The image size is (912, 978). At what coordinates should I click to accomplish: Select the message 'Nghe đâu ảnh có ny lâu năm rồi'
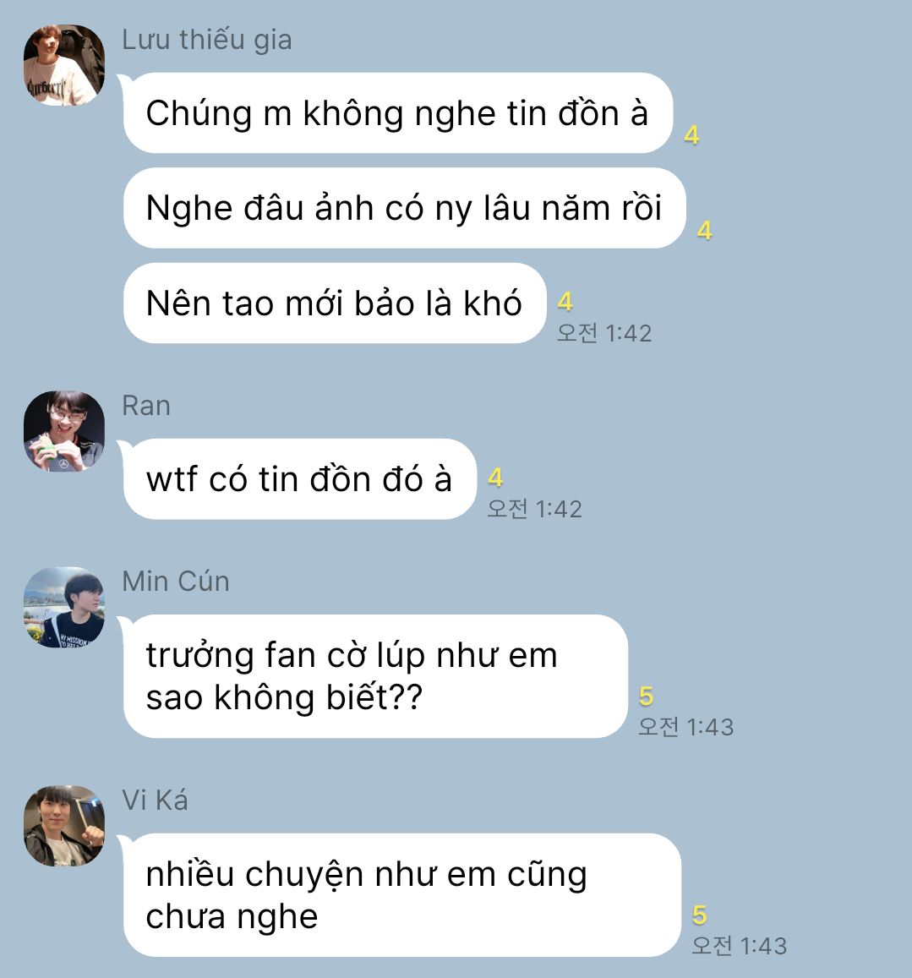[x=404, y=208]
